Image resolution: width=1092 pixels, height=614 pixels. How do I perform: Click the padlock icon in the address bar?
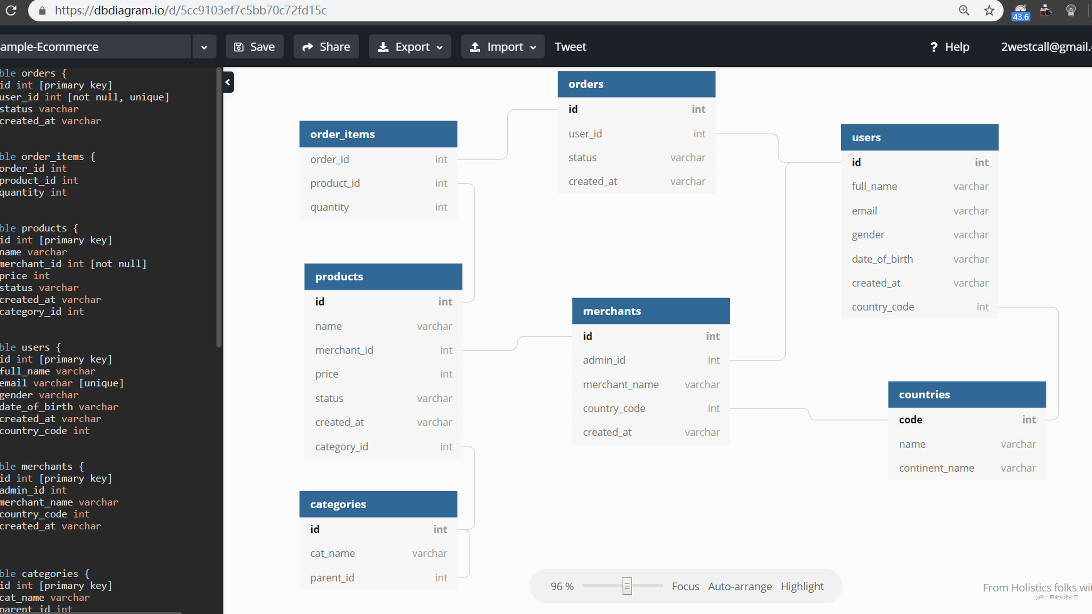pos(42,11)
